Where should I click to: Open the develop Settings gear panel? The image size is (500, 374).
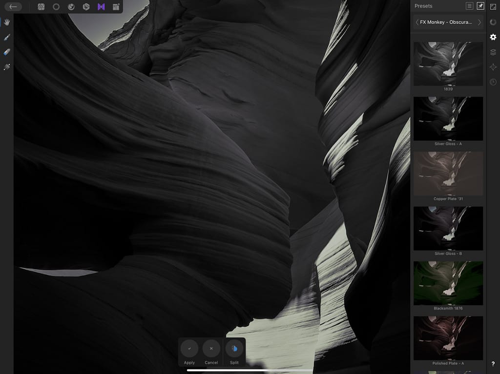coord(493,38)
